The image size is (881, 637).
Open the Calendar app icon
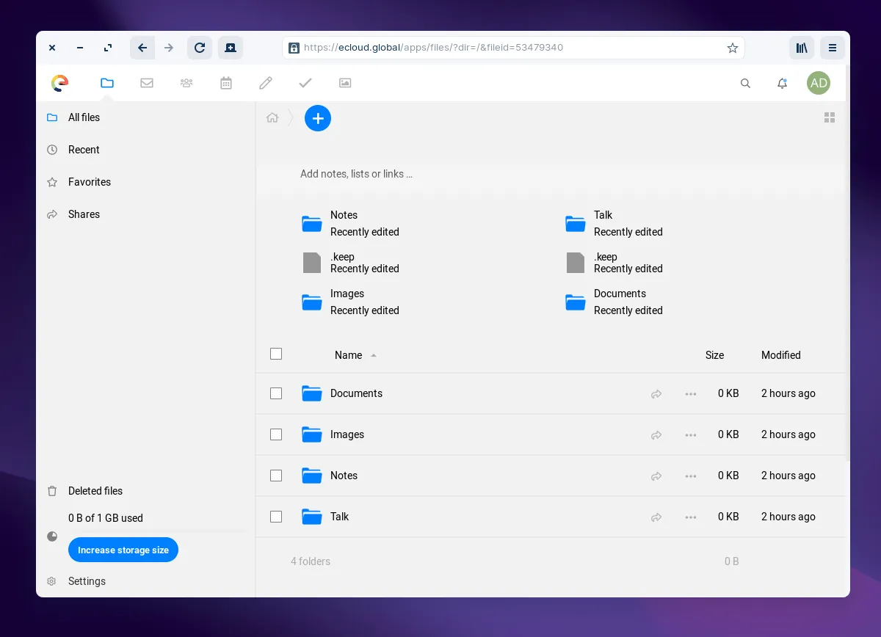(226, 83)
